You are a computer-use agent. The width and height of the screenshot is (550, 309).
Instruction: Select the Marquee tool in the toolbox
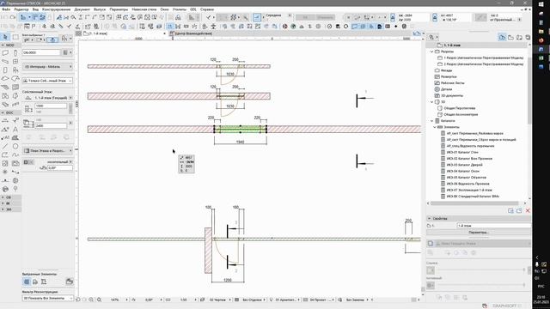[x=15, y=37]
